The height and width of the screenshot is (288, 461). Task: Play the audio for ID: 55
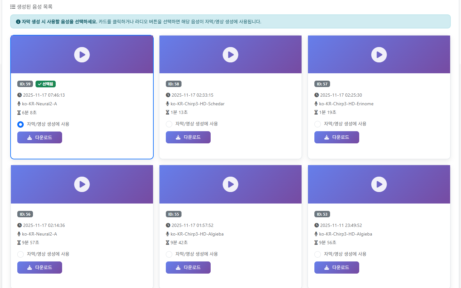(x=230, y=184)
